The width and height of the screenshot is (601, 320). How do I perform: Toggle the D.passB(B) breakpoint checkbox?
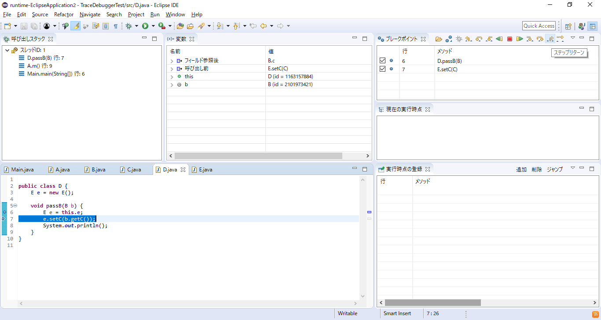coord(382,61)
